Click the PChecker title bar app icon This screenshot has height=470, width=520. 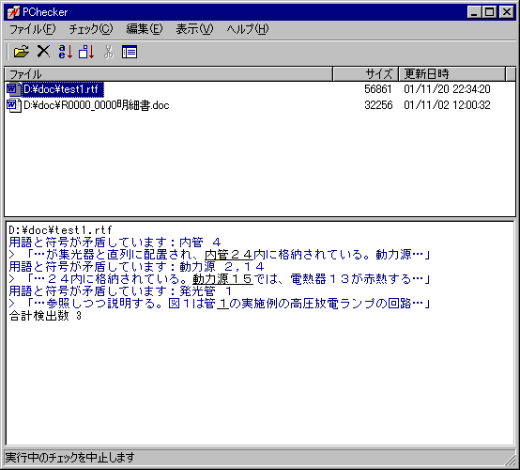13,12
